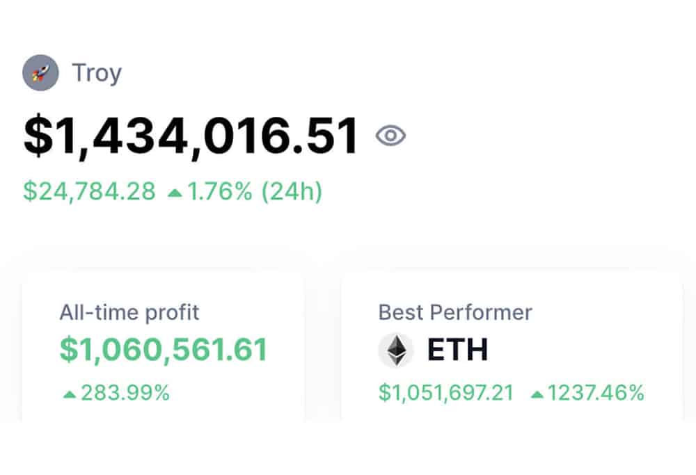This screenshot has width=696, height=475.
Task: Toggle balance visibility with eye icon
Action: point(390,136)
